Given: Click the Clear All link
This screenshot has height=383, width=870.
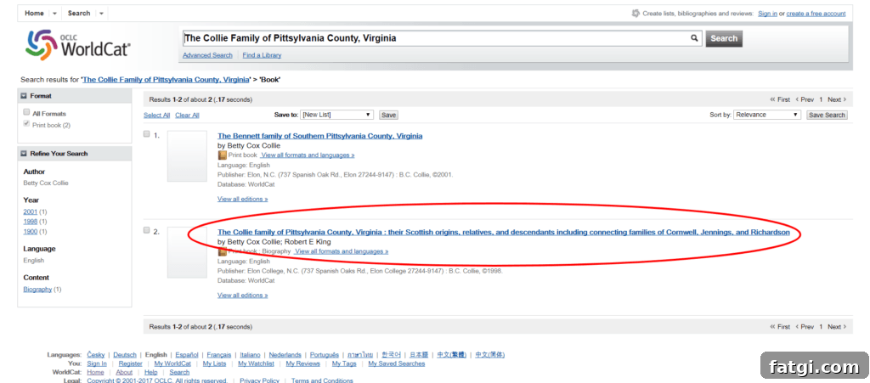Looking at the screenshot, I should [187, 115].
